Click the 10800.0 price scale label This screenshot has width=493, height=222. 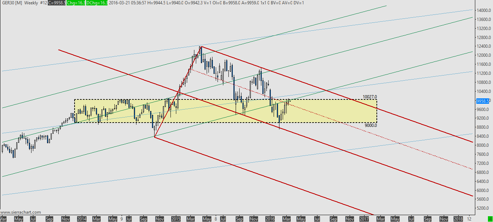coord(483,82)
